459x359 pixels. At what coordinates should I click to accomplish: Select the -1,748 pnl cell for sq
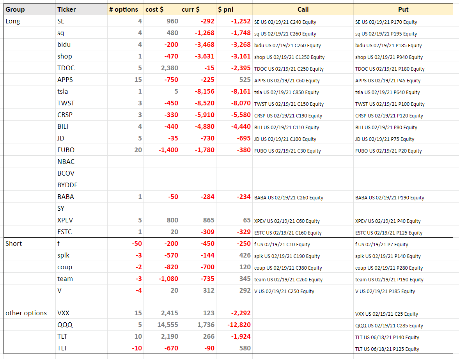[x=234, y=33]
